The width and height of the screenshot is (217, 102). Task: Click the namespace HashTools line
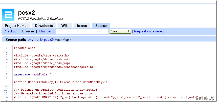(x=32, y=75)
